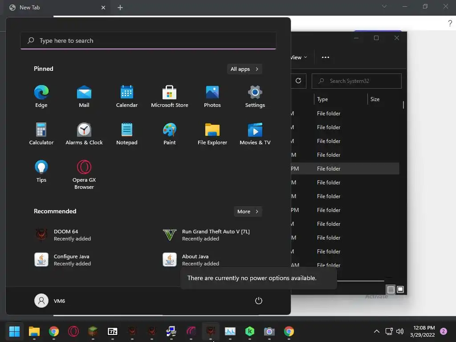Screen dimensions: 456x342
Task: Click the network icon in the system tray
Action: click(x=389, y=331)
